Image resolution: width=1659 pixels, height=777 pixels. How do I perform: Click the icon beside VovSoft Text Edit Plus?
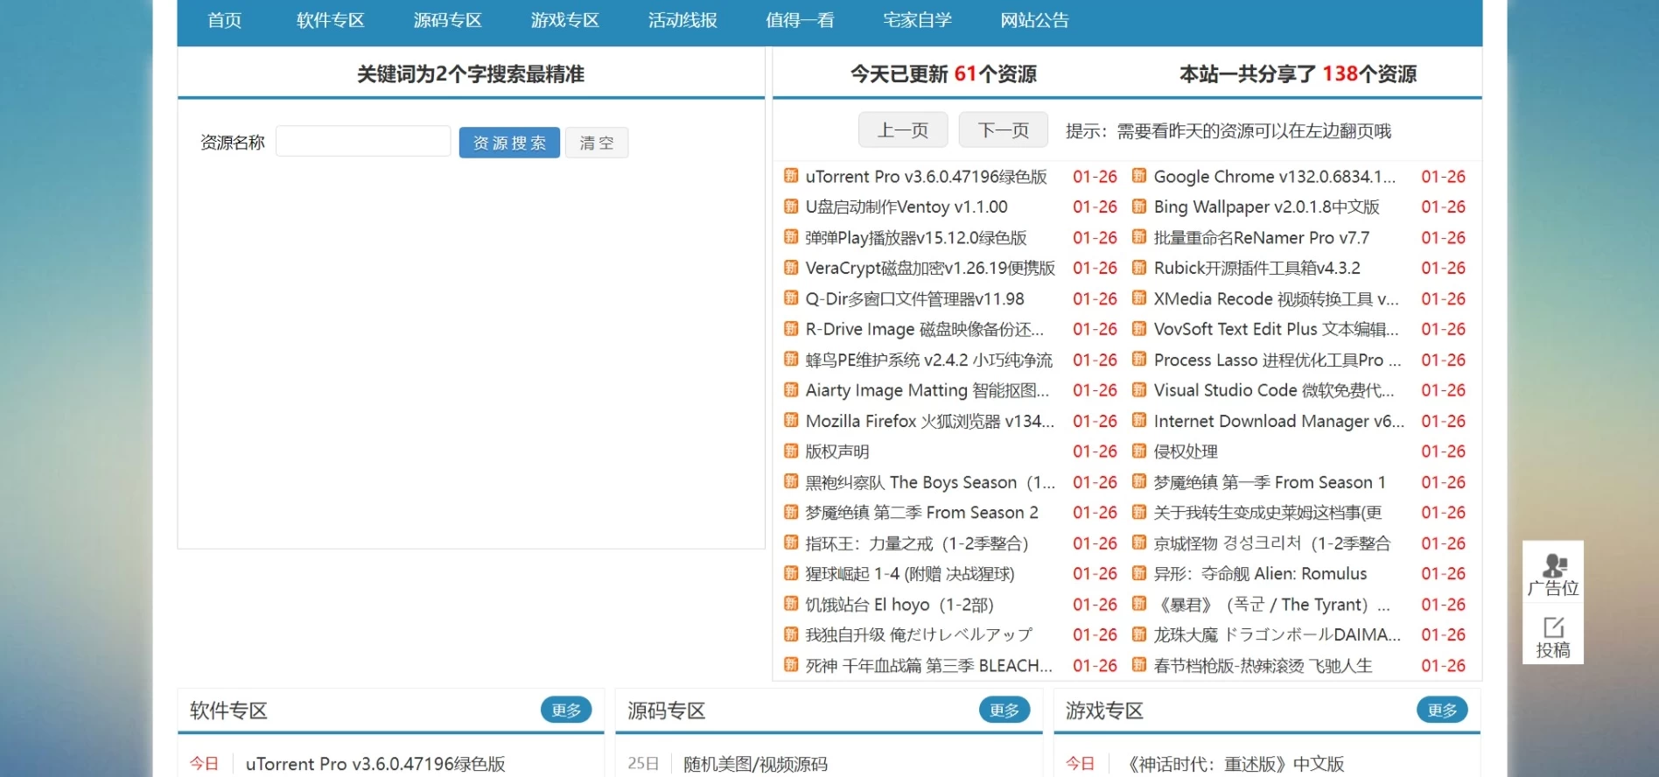pyautogui.click(x=1139, y=329)
